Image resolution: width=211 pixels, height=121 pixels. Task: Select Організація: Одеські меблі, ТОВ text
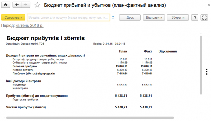click(x=25, y=44)
